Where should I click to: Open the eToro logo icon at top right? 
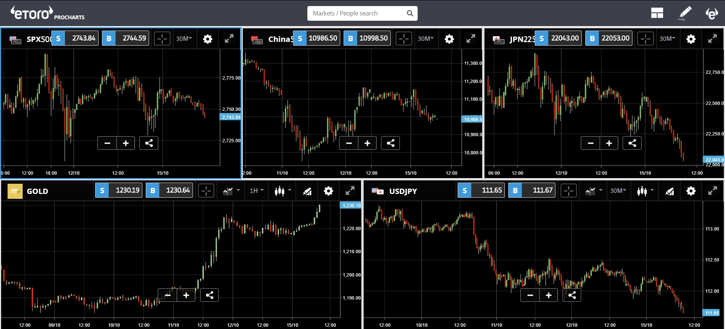tap(712, 13)
